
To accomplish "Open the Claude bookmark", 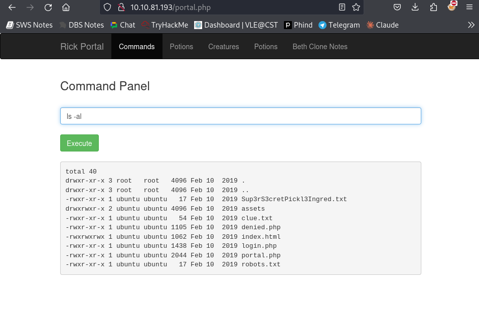I will [383, 25].
